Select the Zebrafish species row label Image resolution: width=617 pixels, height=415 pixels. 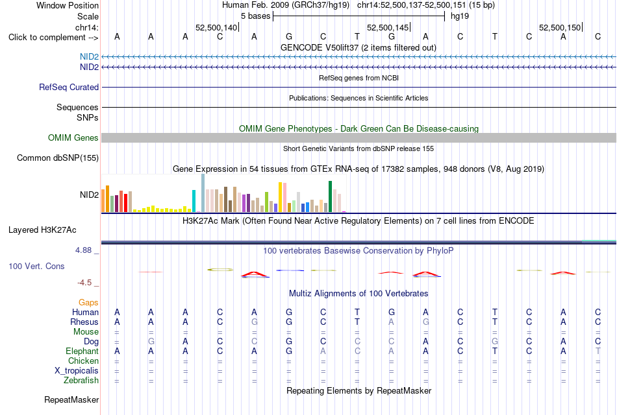(x=81, y=381)
